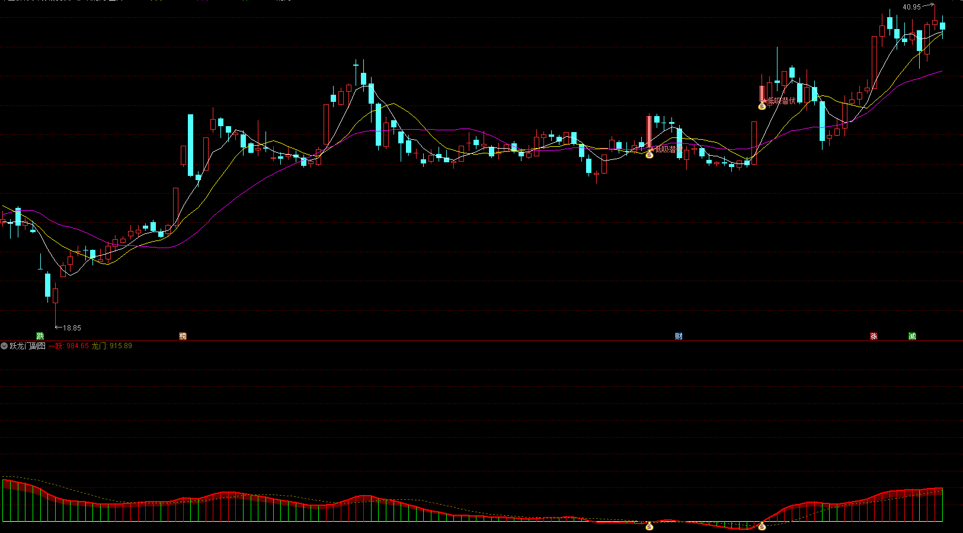
Task: Click the red 涨 event marker
Action: click(x=874, y=336)
